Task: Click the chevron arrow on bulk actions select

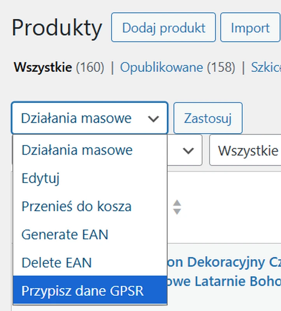Action: tap(154, 119)
